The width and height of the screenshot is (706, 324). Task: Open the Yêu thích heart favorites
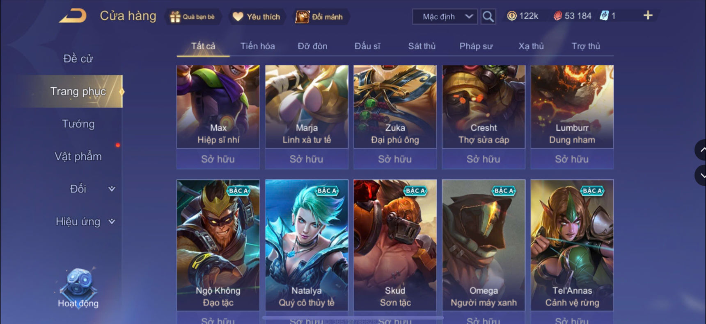point(238,16)
